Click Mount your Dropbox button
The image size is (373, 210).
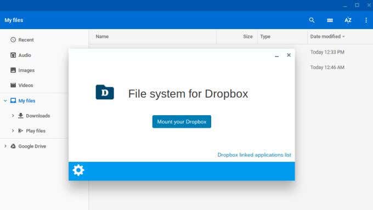click(x=182, y=122)
